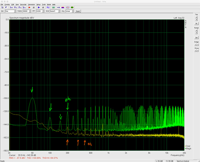Switch to IMP impulse response mode

(11, 8)
